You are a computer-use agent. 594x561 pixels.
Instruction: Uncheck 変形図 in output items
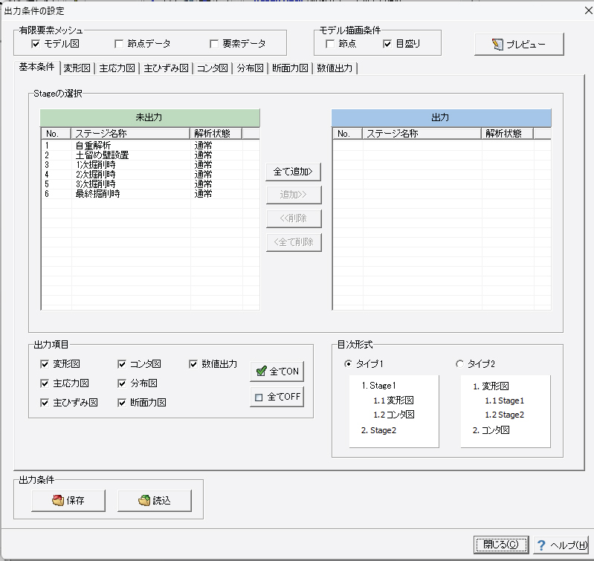[45, 364]
